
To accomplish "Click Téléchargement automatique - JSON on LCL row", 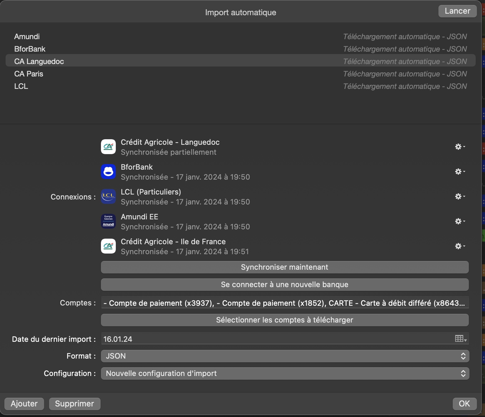I will coord(405,86).
